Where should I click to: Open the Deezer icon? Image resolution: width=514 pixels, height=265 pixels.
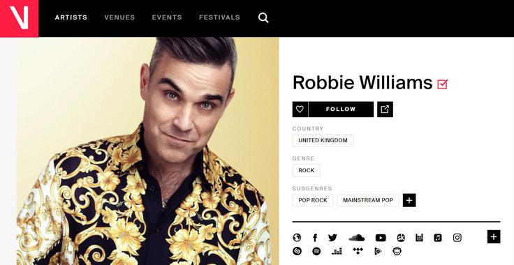click(337, 251)
